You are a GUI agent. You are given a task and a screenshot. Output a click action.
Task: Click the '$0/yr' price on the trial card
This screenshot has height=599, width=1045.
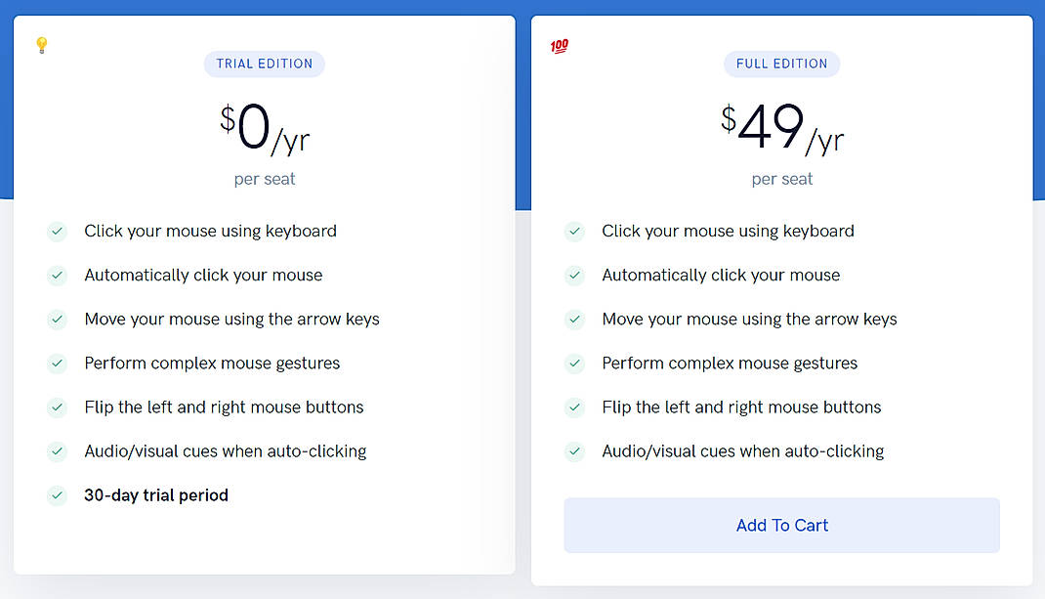click(265, 127)
